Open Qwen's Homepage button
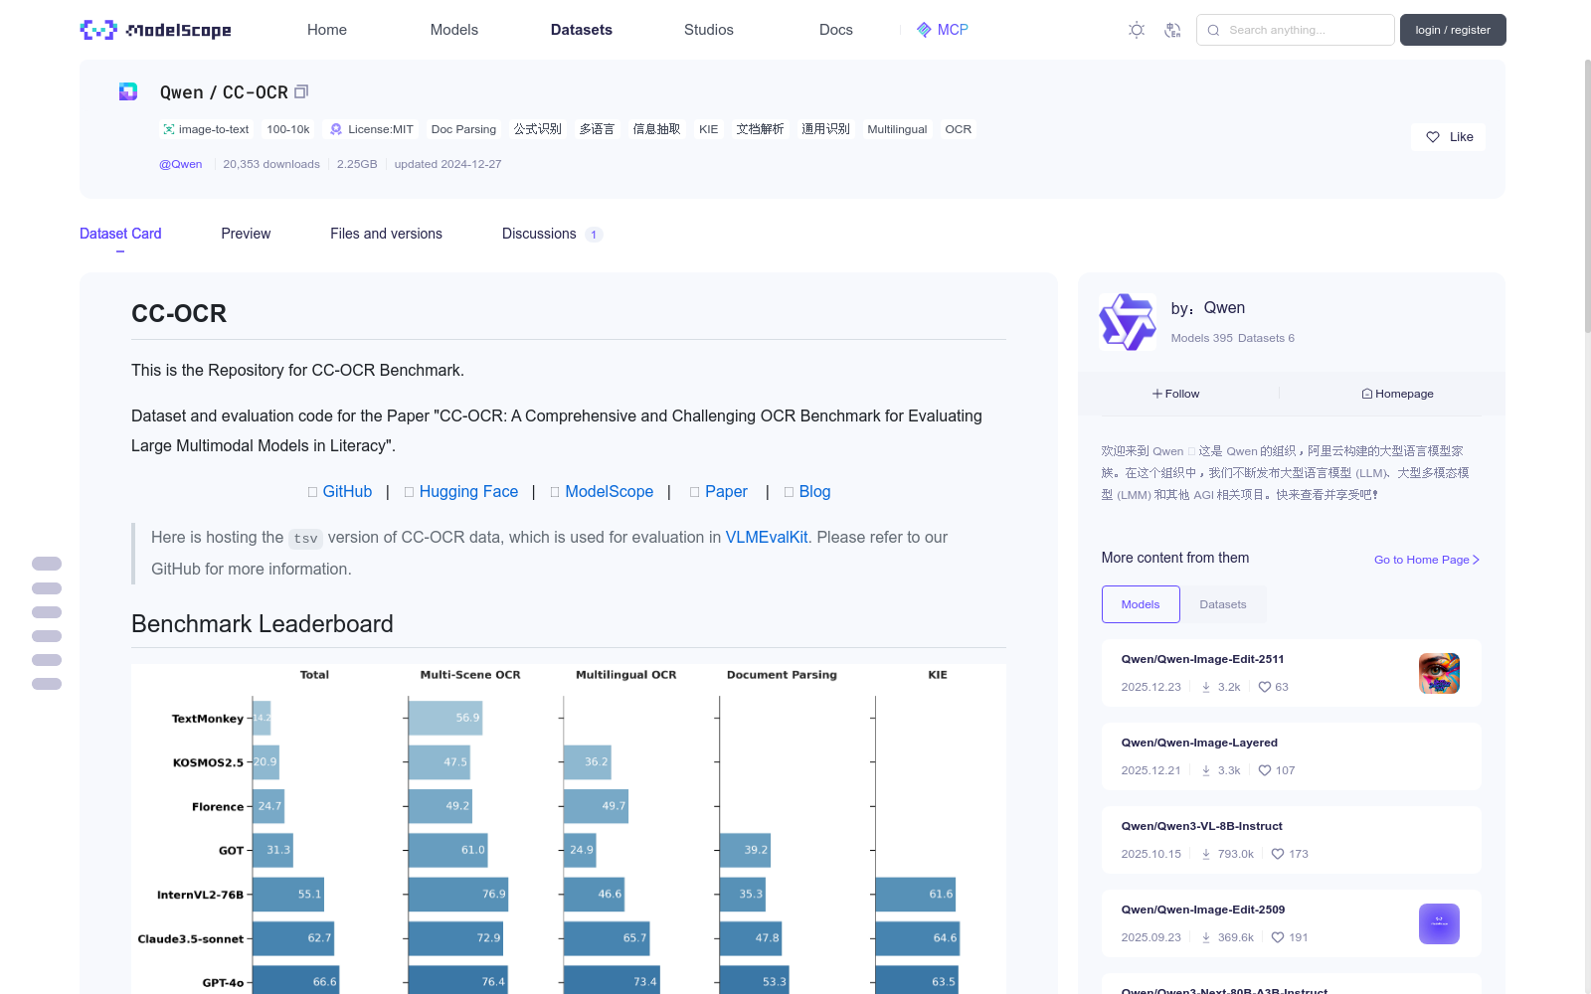This screenshot has height=994, width=1591. pos(1397,394)
